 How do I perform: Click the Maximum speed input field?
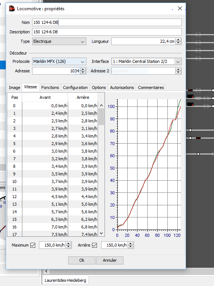click(x=53, y=245)
